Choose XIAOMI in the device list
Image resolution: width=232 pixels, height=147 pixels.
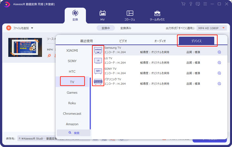tap(72, 50)
